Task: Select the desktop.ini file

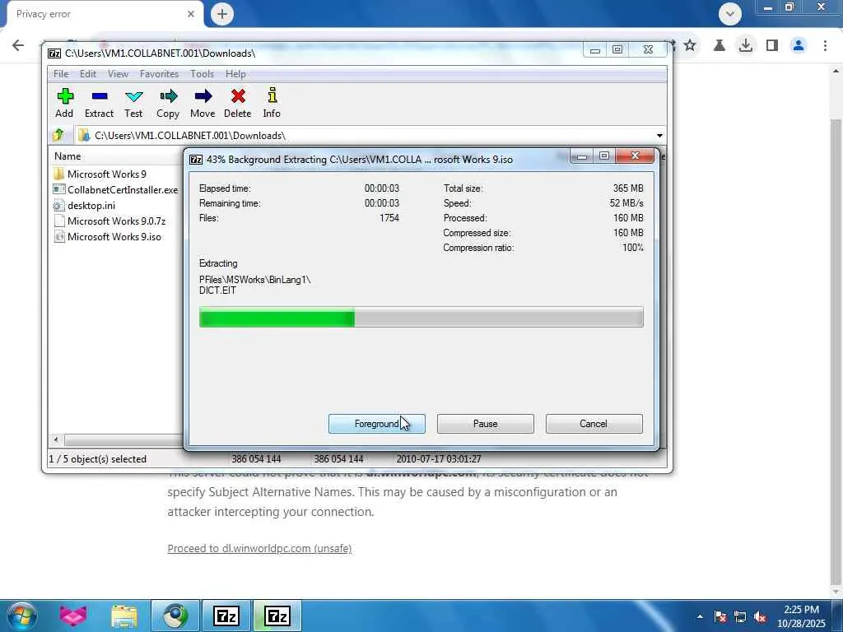Action: [85, 205]
